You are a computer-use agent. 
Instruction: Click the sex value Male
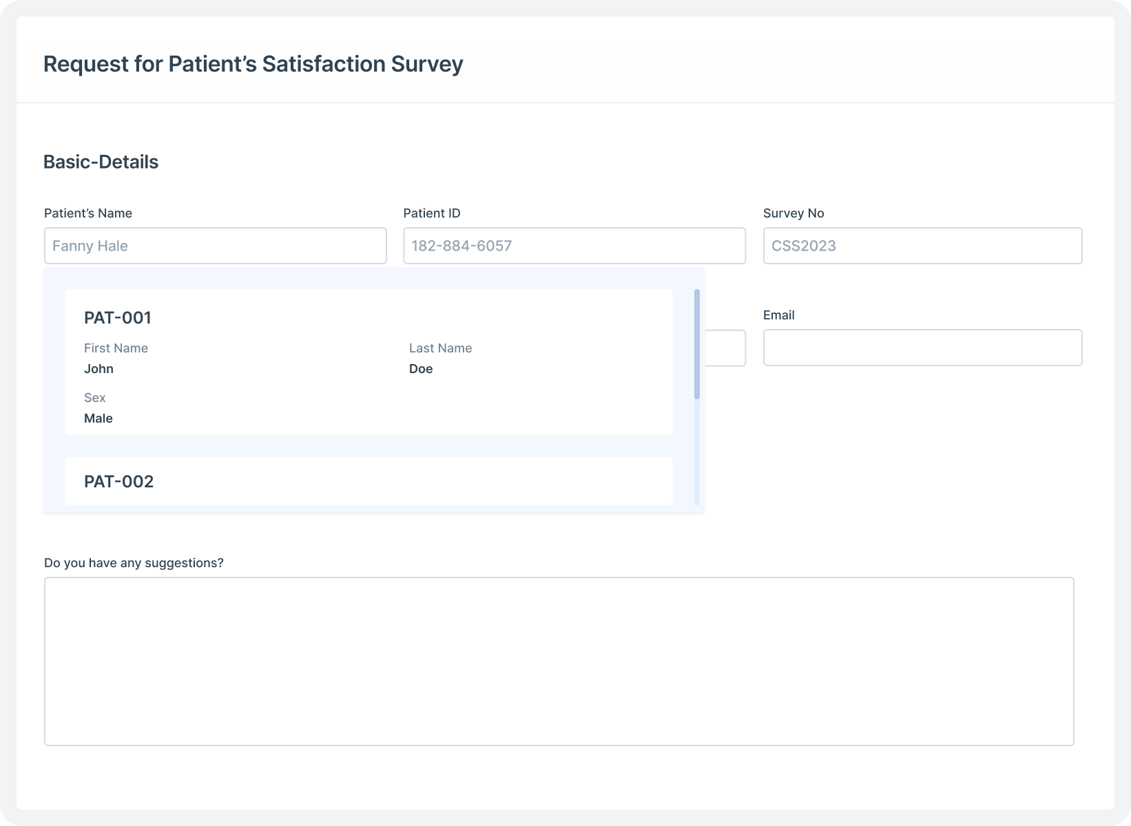pos(98,419)
